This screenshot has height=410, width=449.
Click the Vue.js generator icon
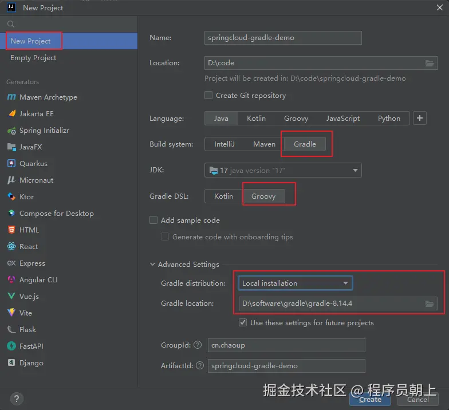click(11, 295)
